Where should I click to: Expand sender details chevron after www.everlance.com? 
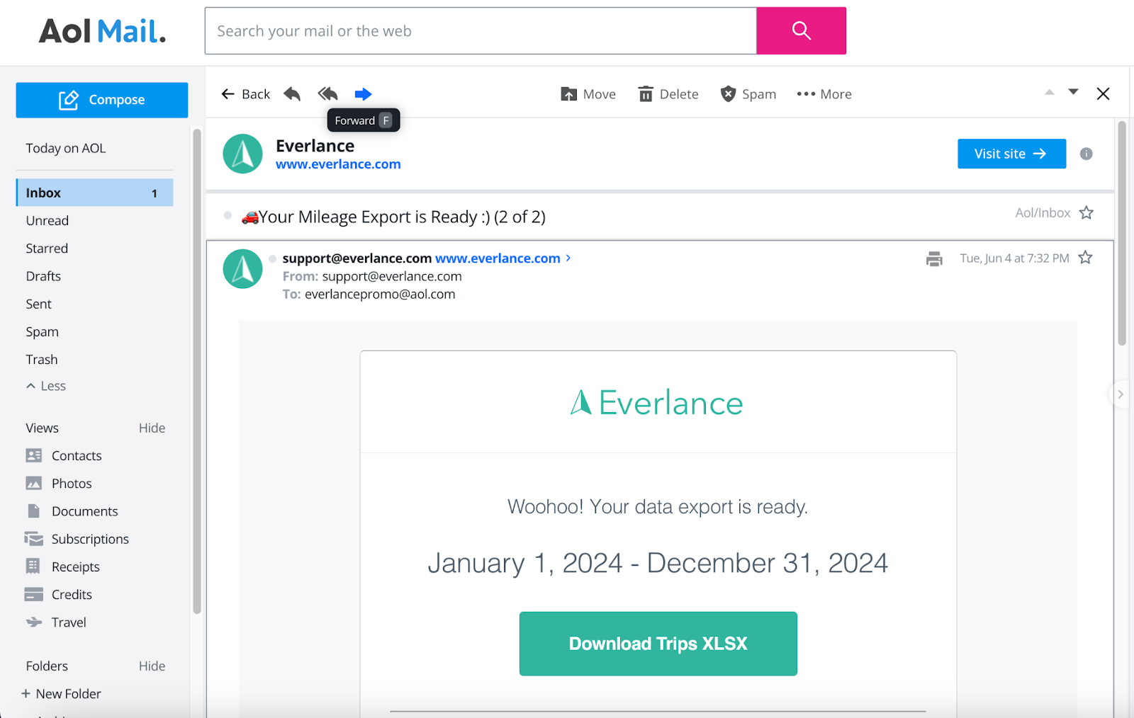pyautogui.click(x=568, y=258)
